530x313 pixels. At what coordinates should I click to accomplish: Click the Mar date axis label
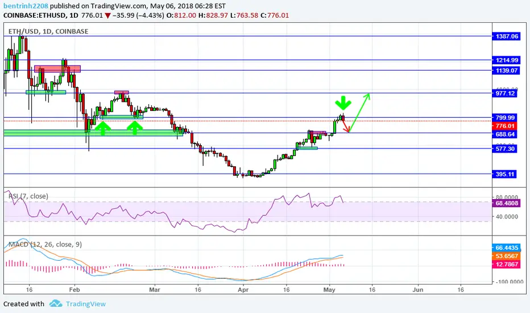pos(155,290)
